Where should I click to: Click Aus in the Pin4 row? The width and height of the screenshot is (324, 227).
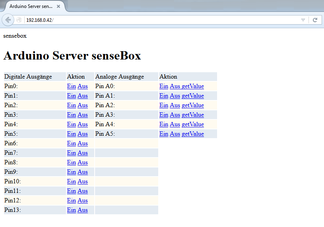tap(83, 124)
